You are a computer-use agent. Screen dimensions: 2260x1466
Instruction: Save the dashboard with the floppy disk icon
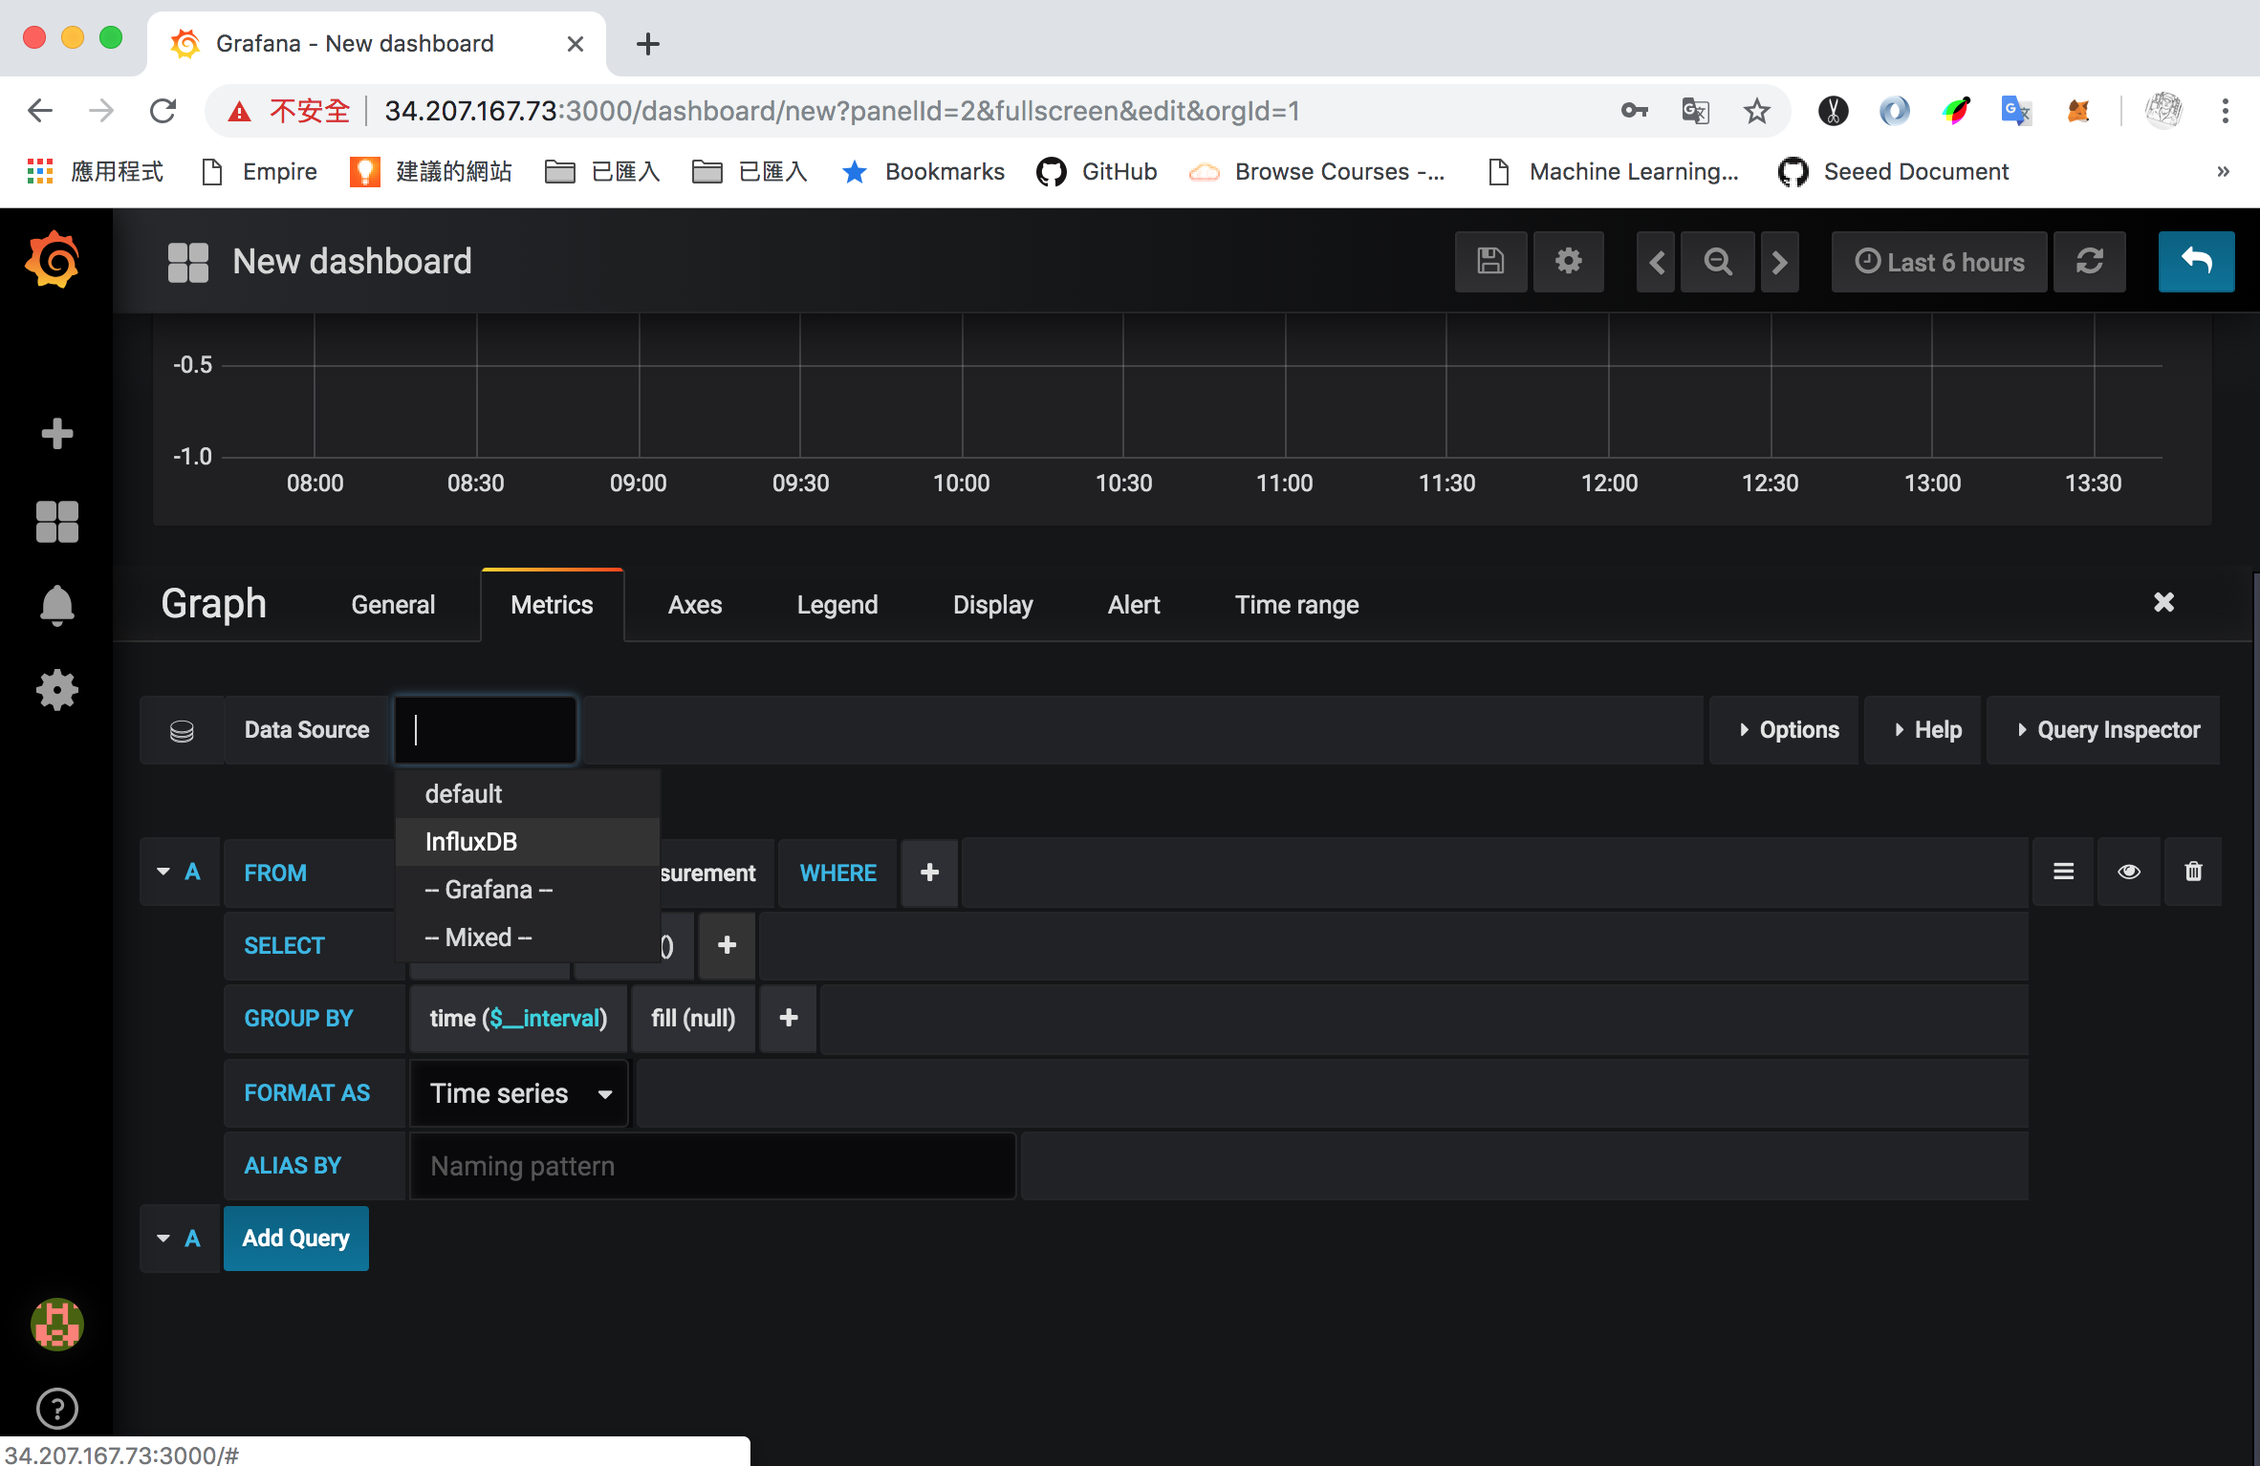[x=1490, y=261]
